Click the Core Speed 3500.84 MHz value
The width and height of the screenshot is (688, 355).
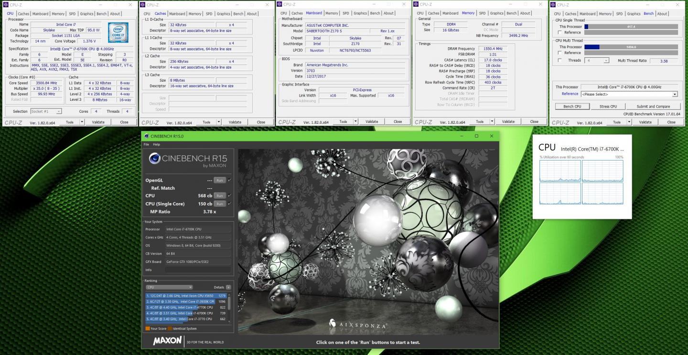[x=46, y=83]
